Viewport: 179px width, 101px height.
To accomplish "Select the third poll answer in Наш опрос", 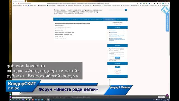I will coord(110,56).
